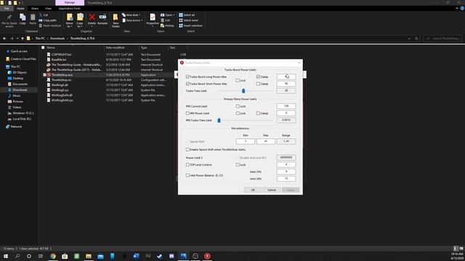Enable Speed Shift when ThrottleStop starts
465x261 pixels.
(x=187, y=149)
